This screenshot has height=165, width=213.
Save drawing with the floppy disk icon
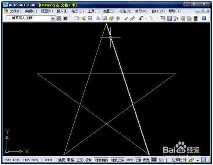coord(90,18)
